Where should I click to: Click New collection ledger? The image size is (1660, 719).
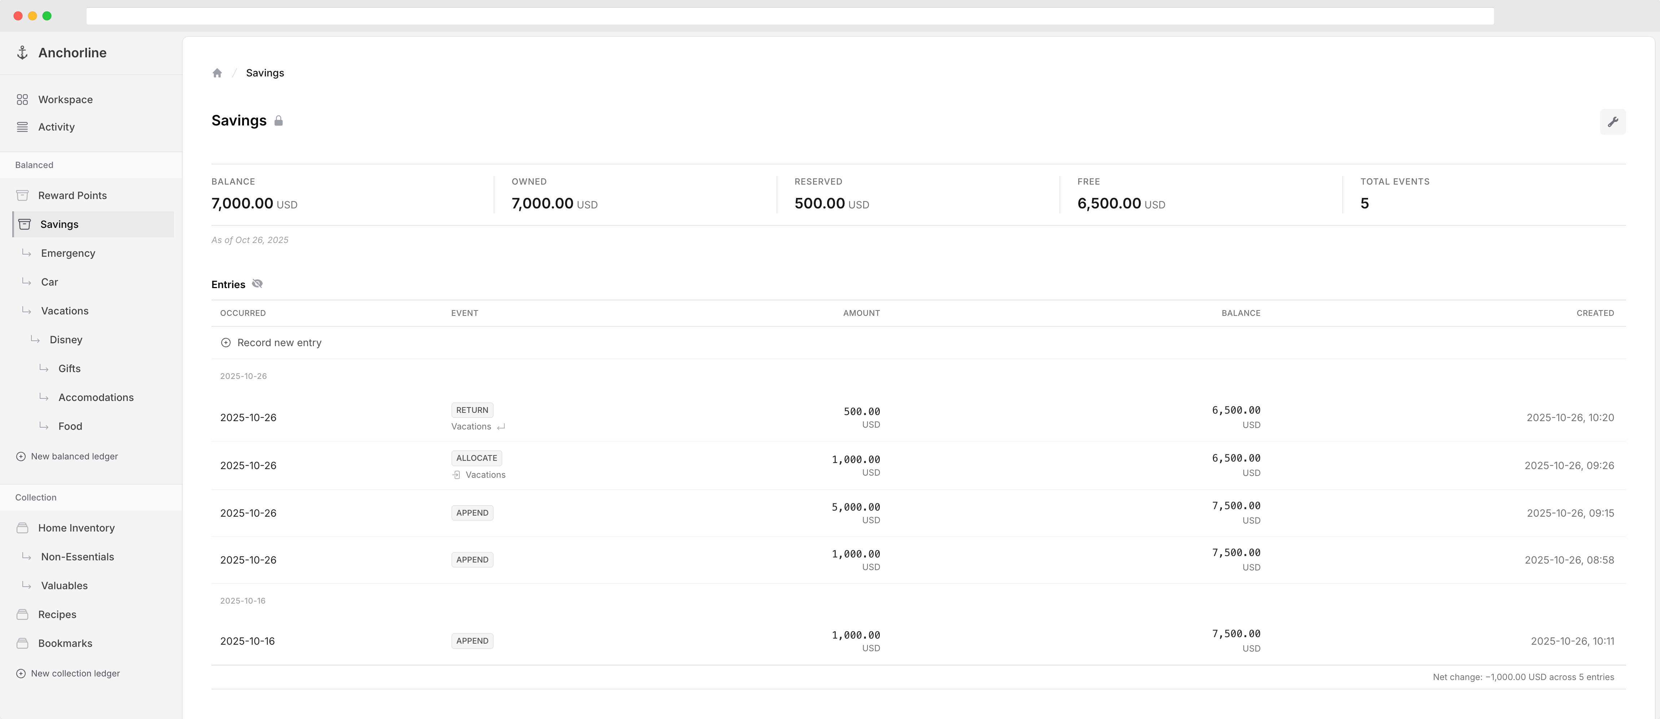[x=75, y=673]
